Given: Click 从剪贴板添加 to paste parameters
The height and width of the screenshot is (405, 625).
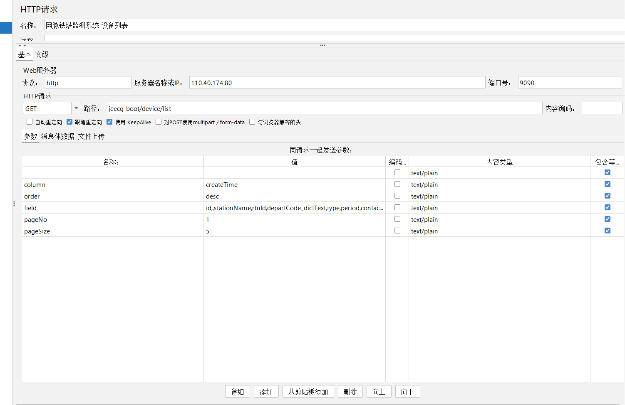Looking at the screenshot, I should 308,392.
